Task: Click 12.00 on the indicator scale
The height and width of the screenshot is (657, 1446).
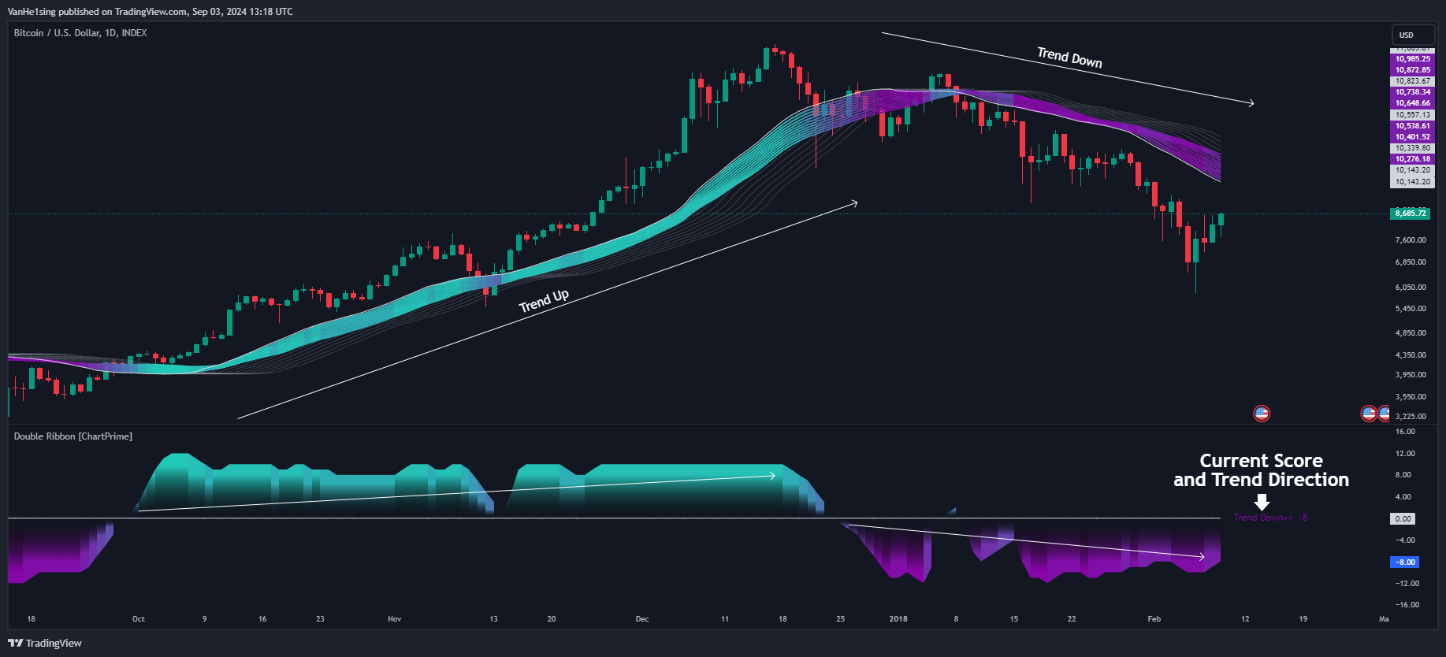Action: (x=1405, y=454)
